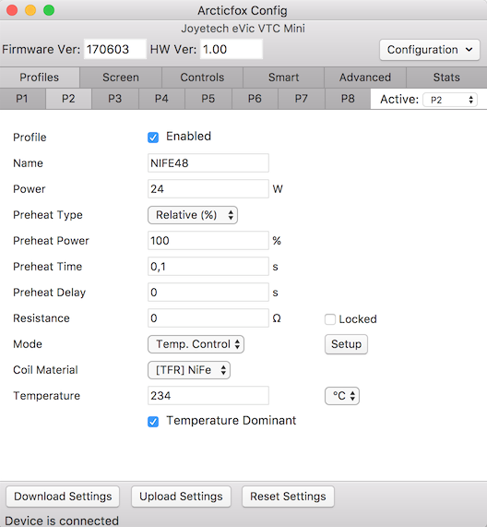Screen dimensions: 487x527
Task: Open the Preheat Type dropdown
Action: coord(193,215)
